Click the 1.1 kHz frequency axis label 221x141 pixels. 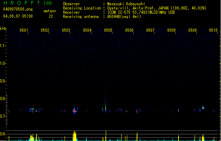pyautogui.click(x=3, y=46)
